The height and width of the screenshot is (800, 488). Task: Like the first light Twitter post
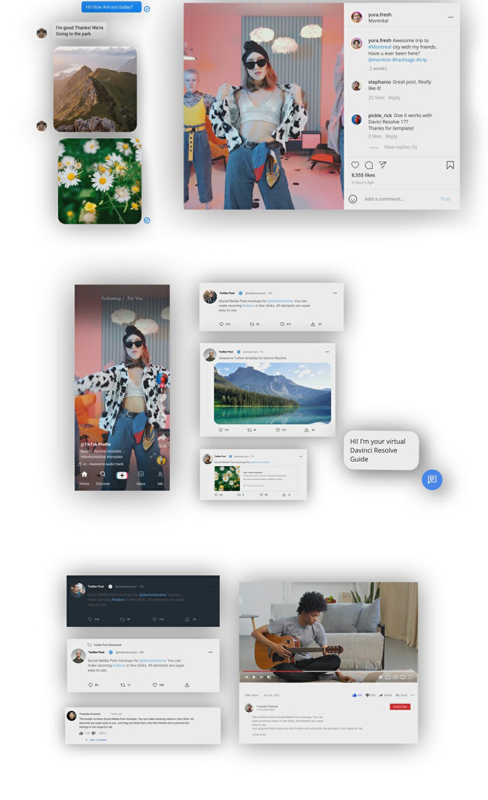tap(282, 324)
